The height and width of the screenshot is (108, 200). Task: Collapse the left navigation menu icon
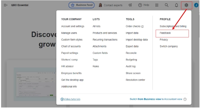(6, 5)
